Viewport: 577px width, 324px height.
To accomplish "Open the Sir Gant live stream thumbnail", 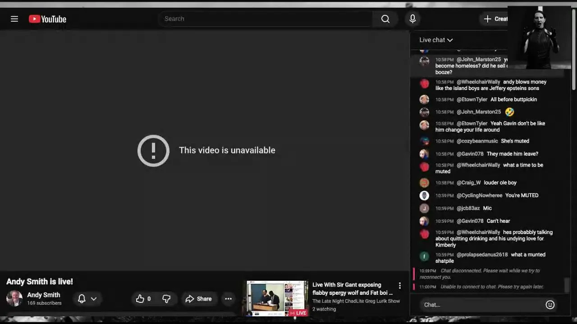I will 277,298.
